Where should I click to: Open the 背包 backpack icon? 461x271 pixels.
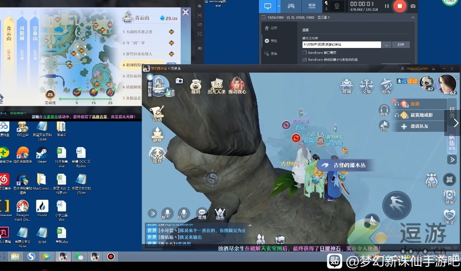[432, 181]
